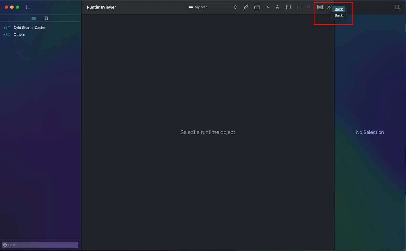Switch to the folder navigator tab
The image size is (406, 251).
[33, 18]
